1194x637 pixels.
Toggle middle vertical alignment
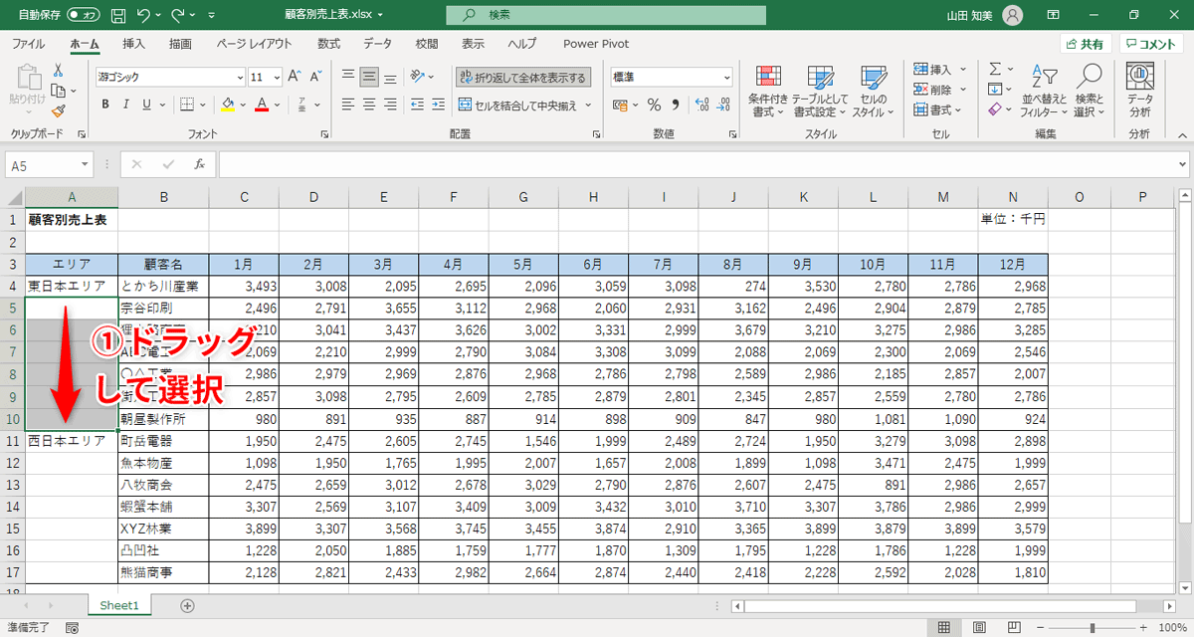(x=369, y=77)
